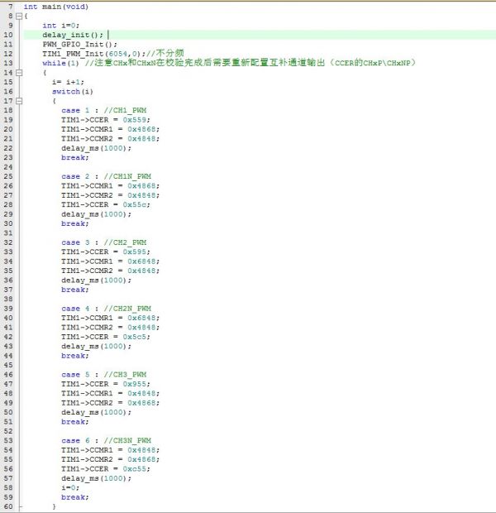Viewport: 496px width, 513px height.
Task: Click line number 10 in the gutter
Action: (8, 35)
